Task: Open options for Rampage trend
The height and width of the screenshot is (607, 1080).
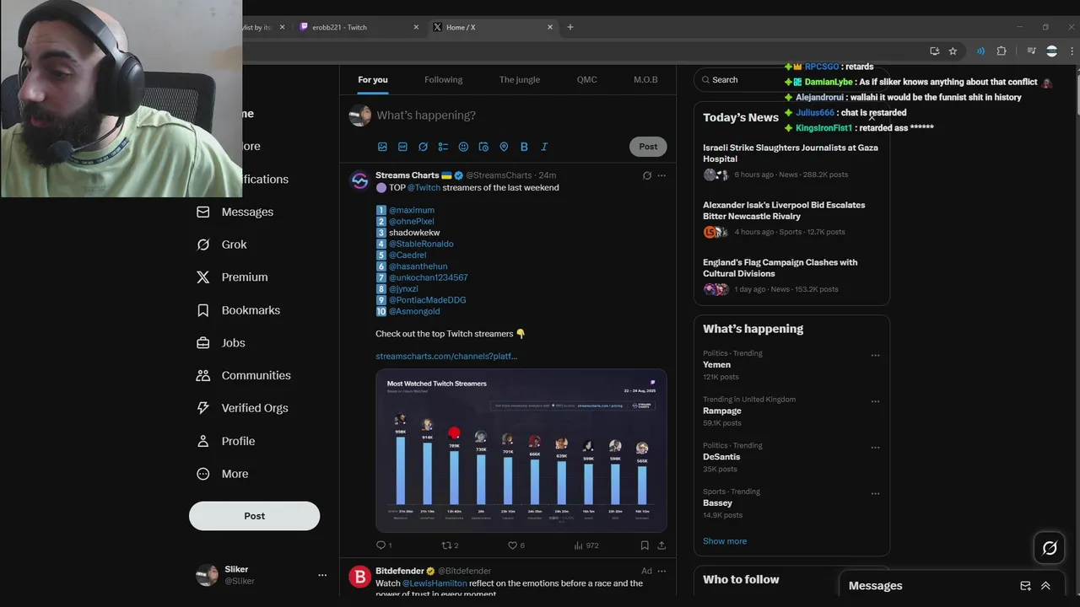Action: pos(875,401)
